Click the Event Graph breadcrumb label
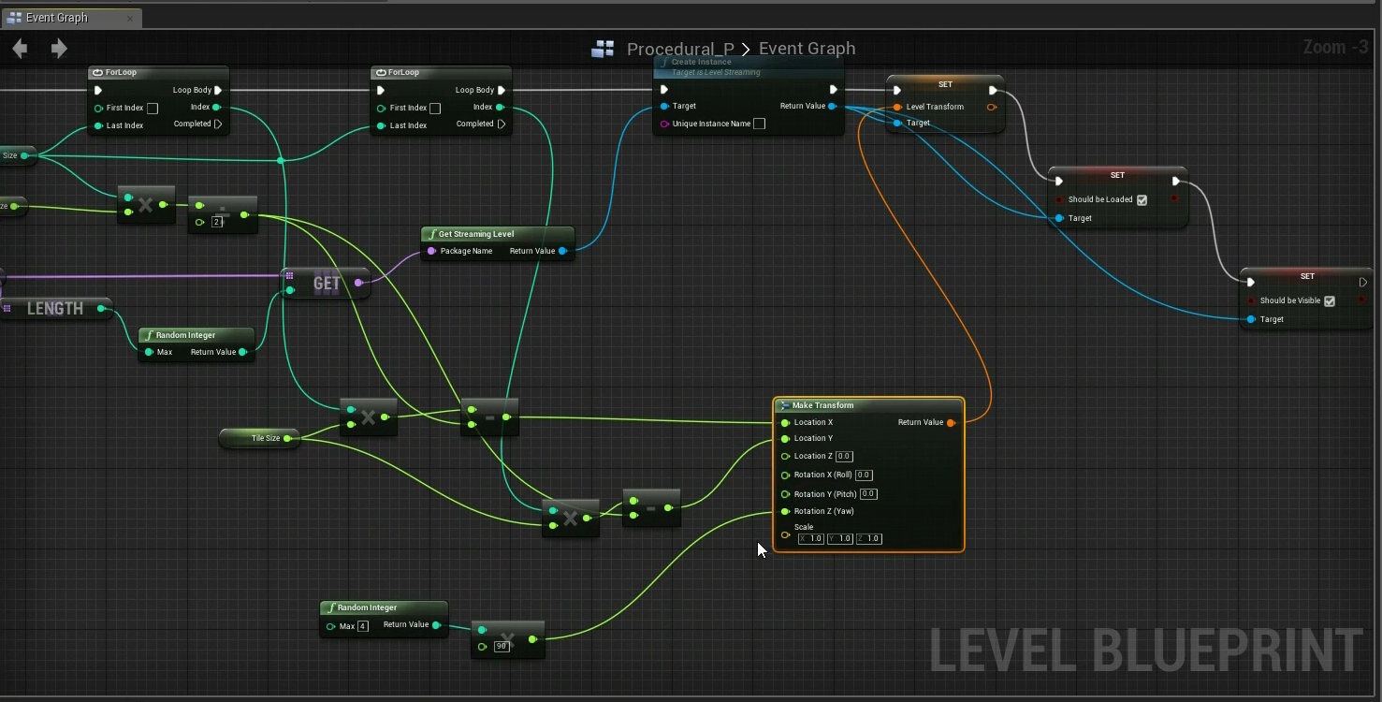 click(x=807, y=49)
